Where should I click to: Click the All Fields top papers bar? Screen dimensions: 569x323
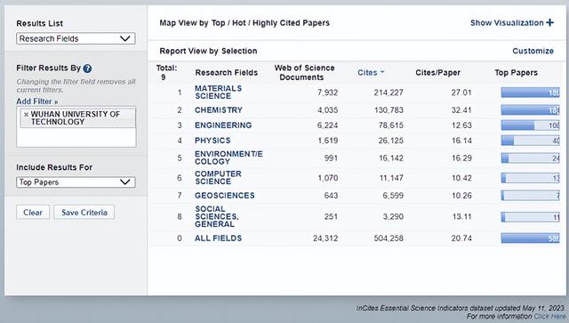[x=530, y=238]
